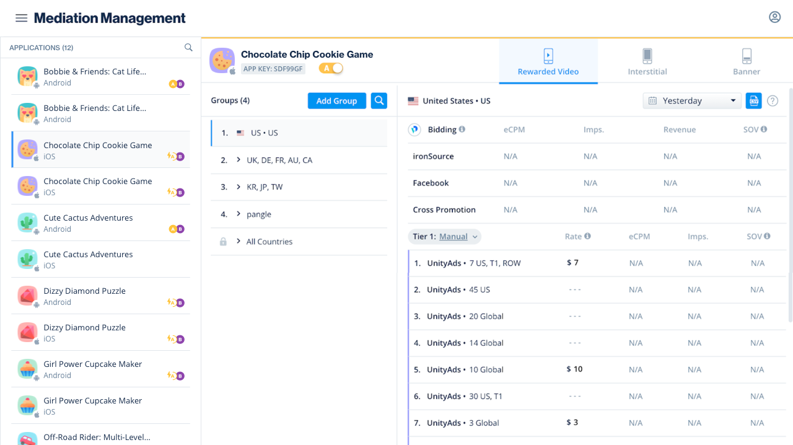793x445 pixels.
Task: Select UnityAds 30 US, T1 instance
Action: click(597, 396)
